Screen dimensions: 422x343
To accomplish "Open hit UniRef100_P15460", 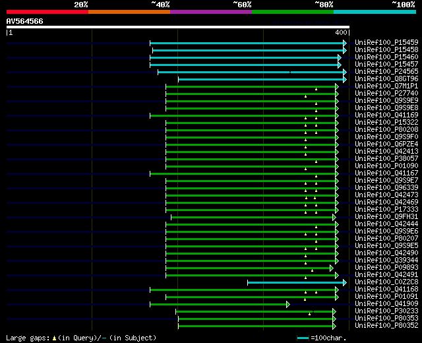I will [386, 57].
